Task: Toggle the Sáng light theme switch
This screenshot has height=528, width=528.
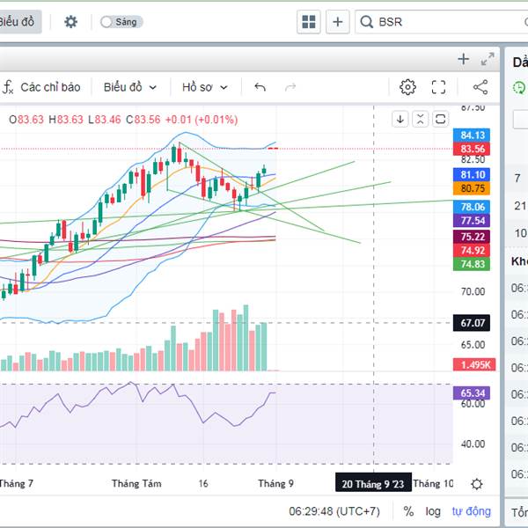Action: 121,22
